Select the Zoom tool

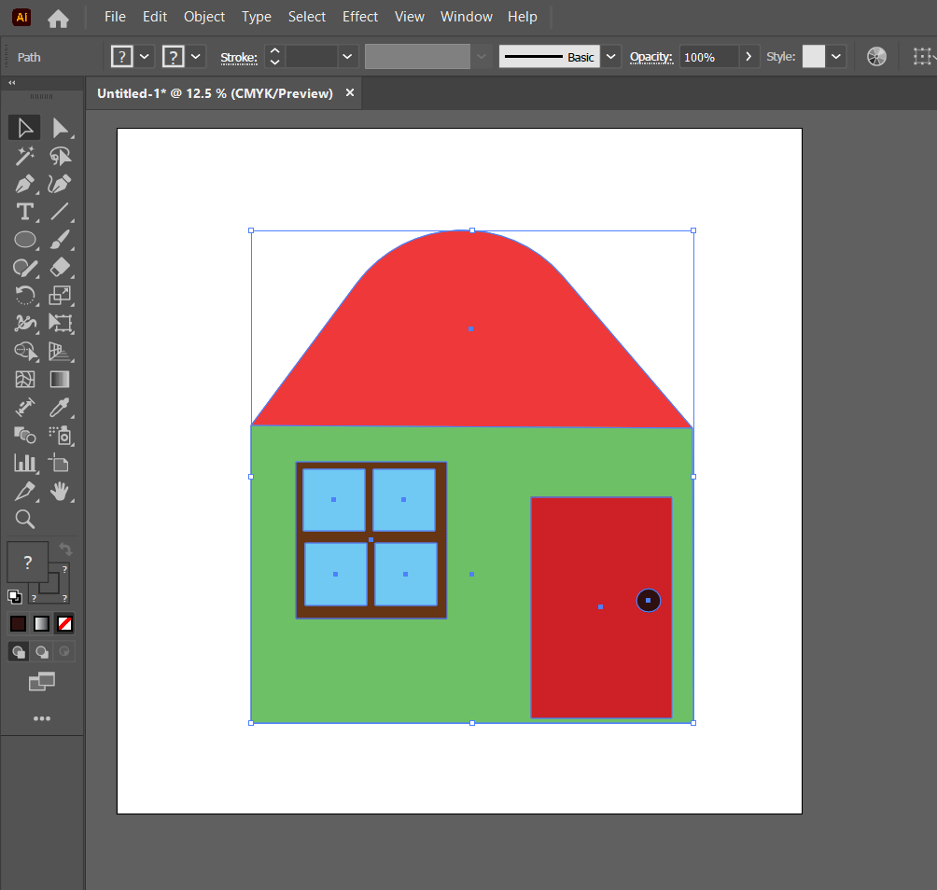(x=24, y=519)
